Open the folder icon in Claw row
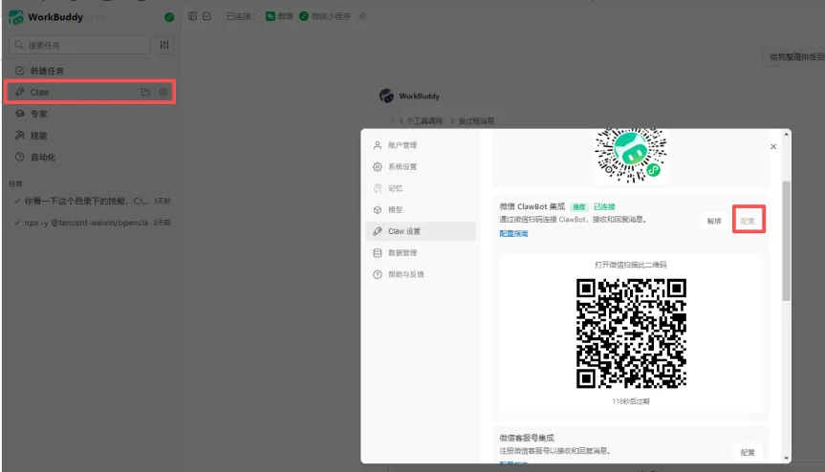This screenshot has height=472, width=825. click(145, 92)
